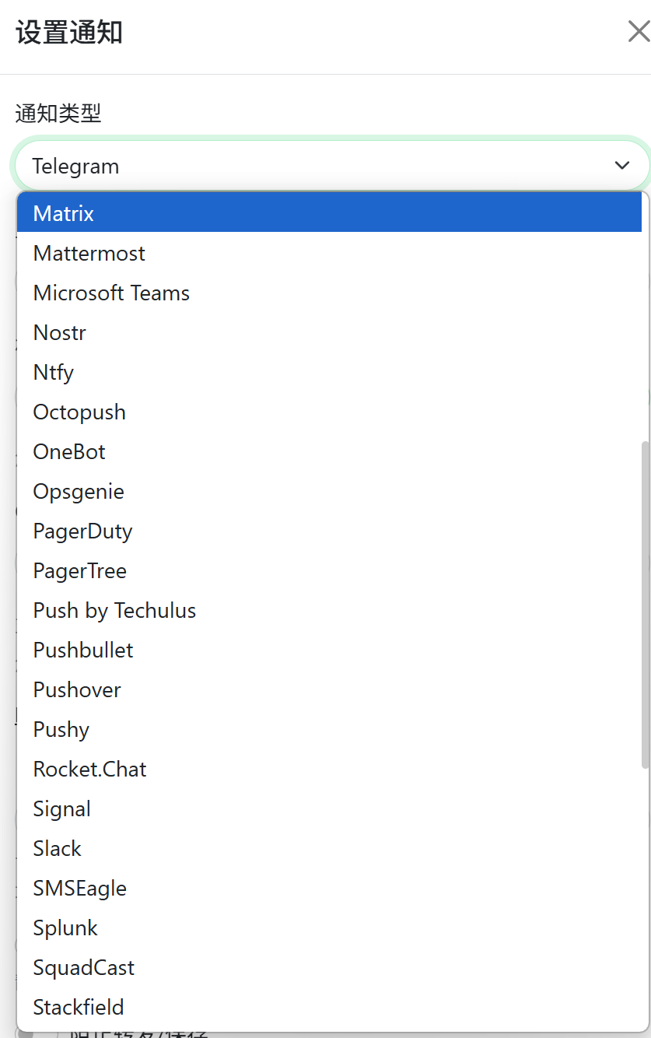This screenshot has width=651, height=1038.
Task: Select Pushbullet option
Action: point(83,650)
